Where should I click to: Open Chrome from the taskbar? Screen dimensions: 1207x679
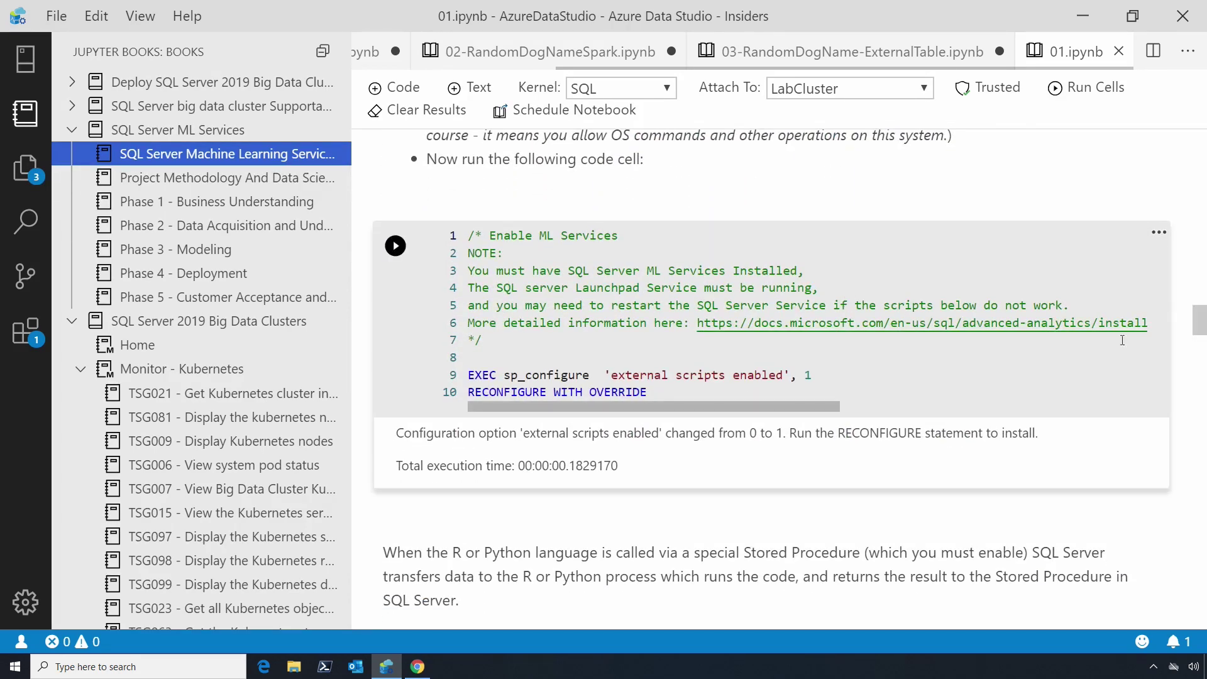click(417, 666)
